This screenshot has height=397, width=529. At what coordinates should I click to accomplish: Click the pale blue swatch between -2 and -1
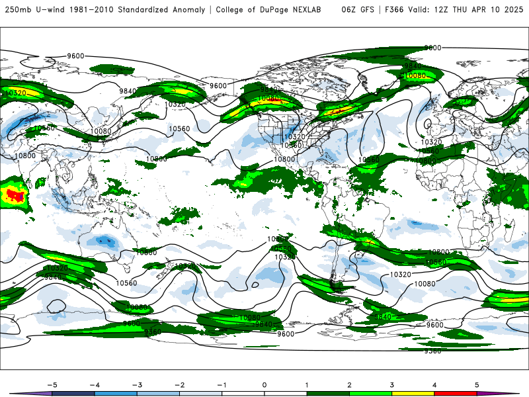click(x=201, y=394)
